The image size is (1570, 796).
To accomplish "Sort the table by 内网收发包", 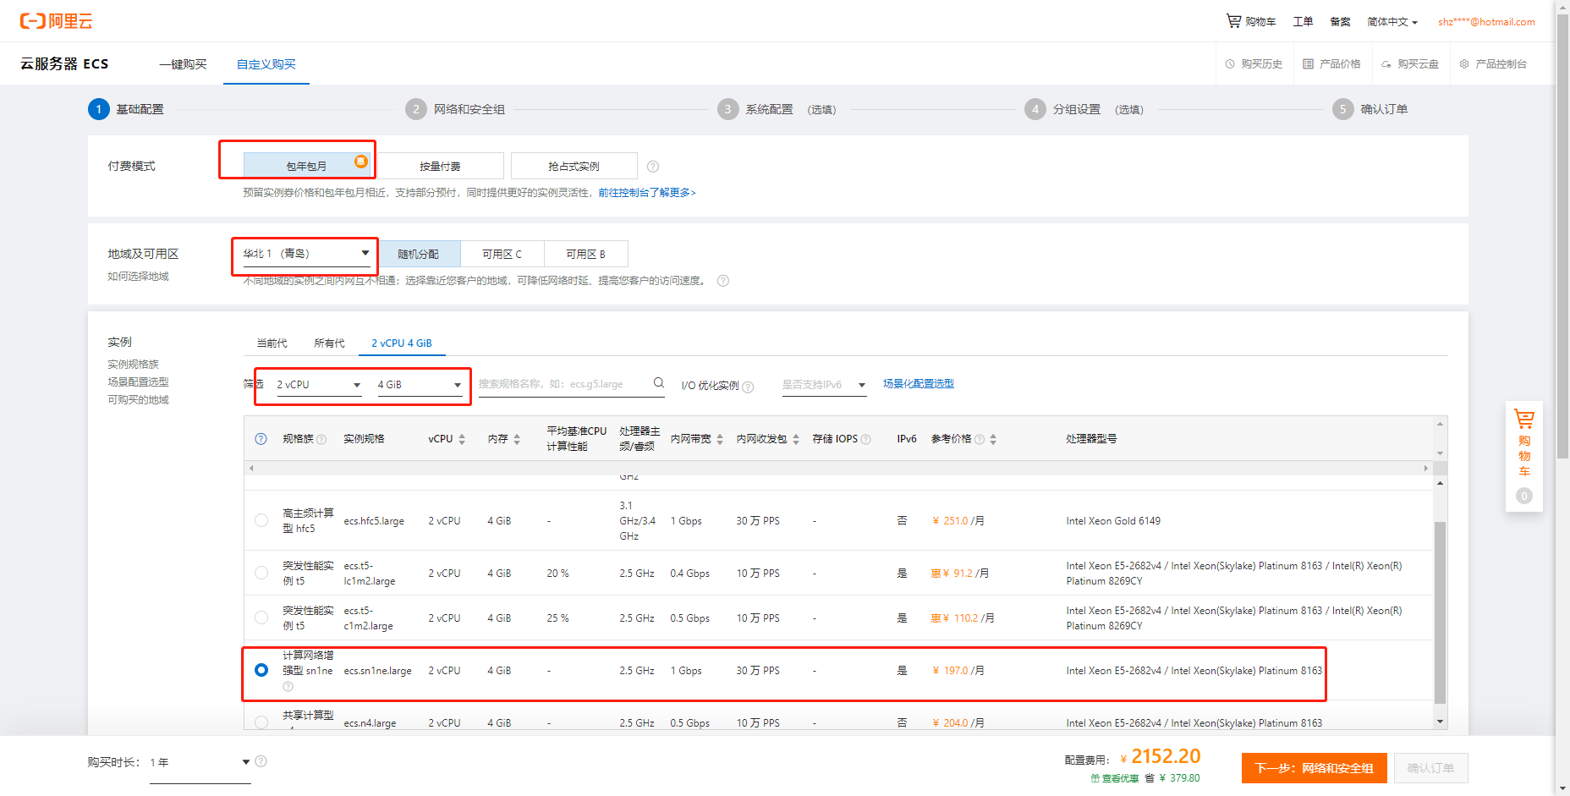I will 796,439.
